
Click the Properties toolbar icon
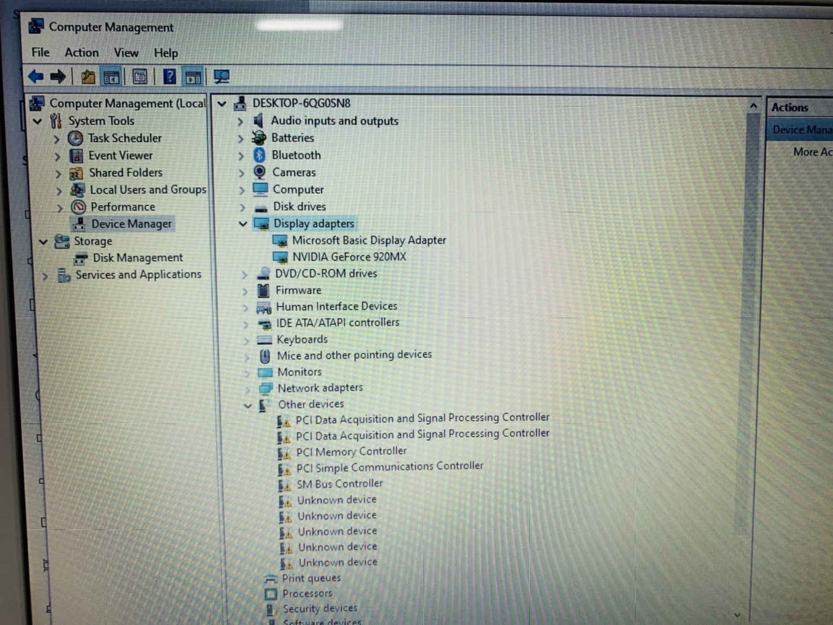click(x=140, y=77)
